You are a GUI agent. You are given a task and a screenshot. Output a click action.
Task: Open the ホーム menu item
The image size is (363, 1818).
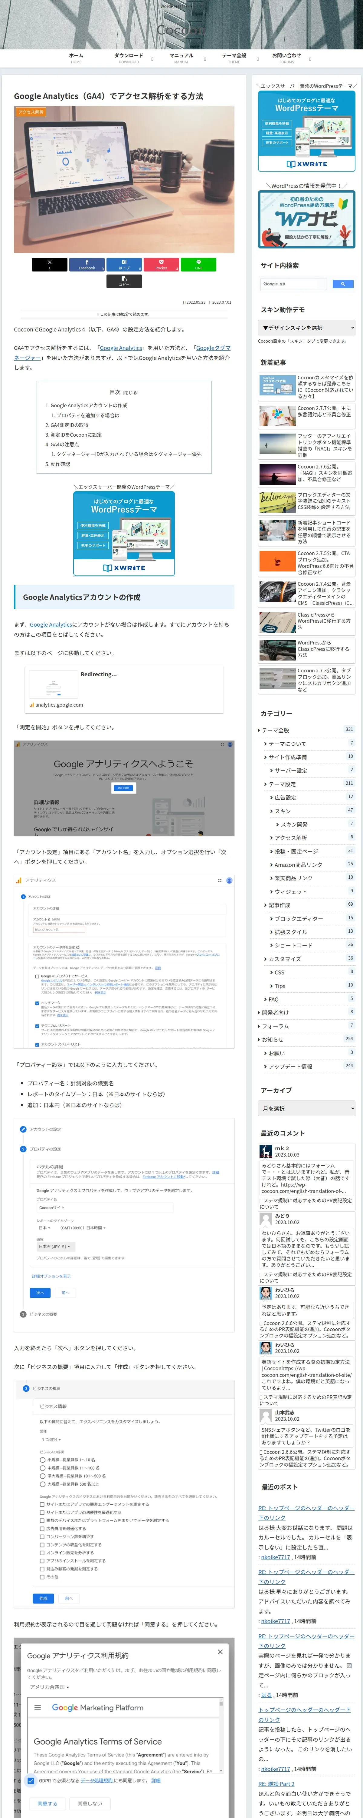(76, 58)
